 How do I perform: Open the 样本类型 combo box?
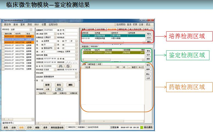pos(55,70)
